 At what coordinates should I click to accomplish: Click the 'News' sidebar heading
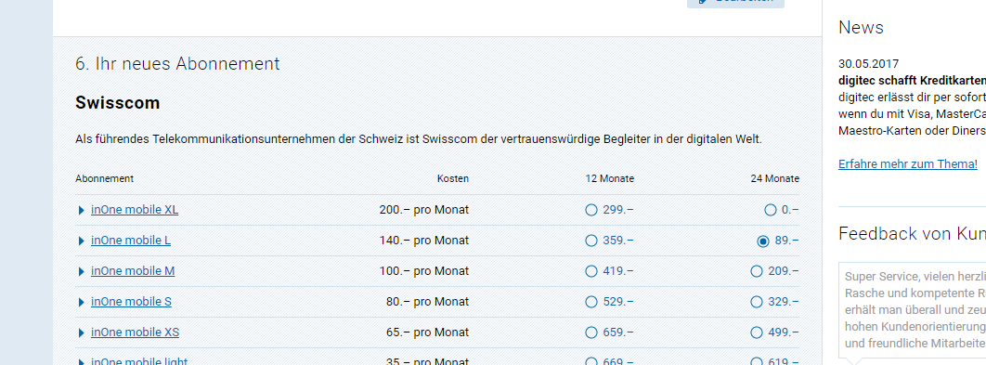click(x=861, y=27)
